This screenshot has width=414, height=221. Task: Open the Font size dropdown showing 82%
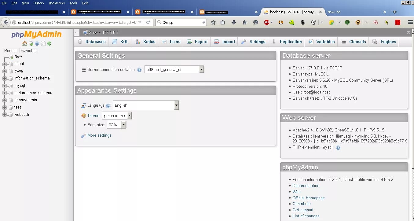pos(116,125)
